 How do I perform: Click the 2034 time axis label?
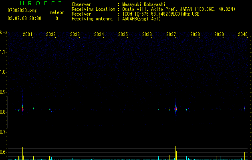(x=99, y=34)
